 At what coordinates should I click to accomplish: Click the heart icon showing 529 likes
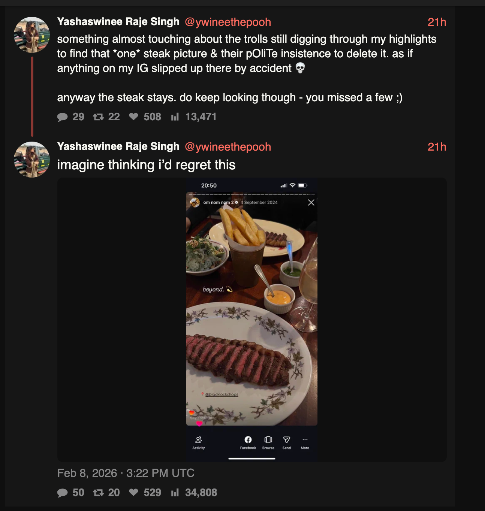point(133,492)
